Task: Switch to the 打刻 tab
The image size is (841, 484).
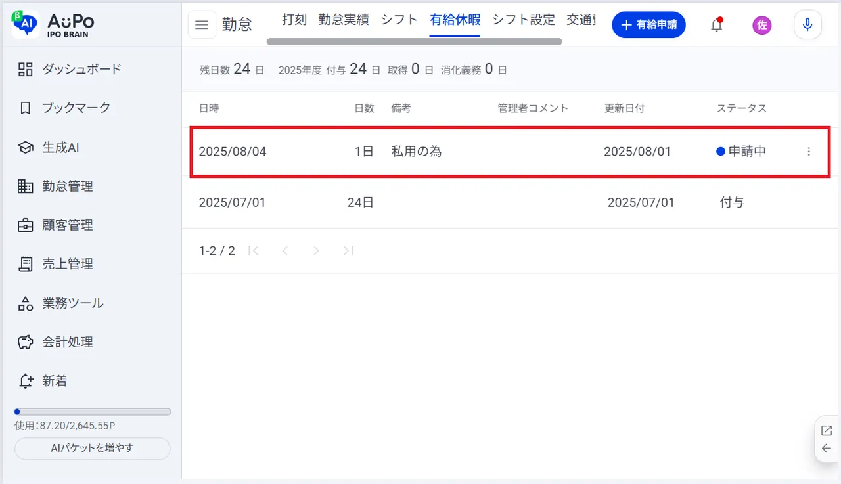Action: tap(294, 20)
